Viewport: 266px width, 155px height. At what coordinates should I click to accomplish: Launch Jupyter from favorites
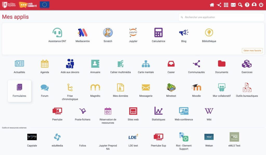[x=133, y=33]
